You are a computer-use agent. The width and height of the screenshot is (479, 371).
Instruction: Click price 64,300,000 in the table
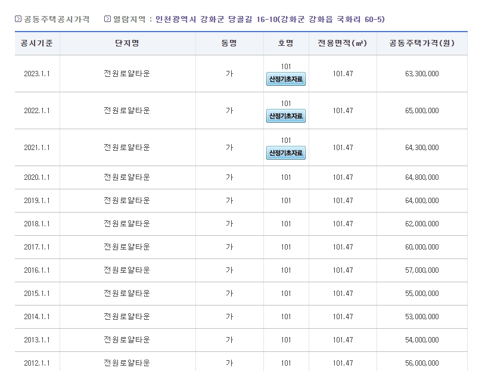click(x=422, y=148)
